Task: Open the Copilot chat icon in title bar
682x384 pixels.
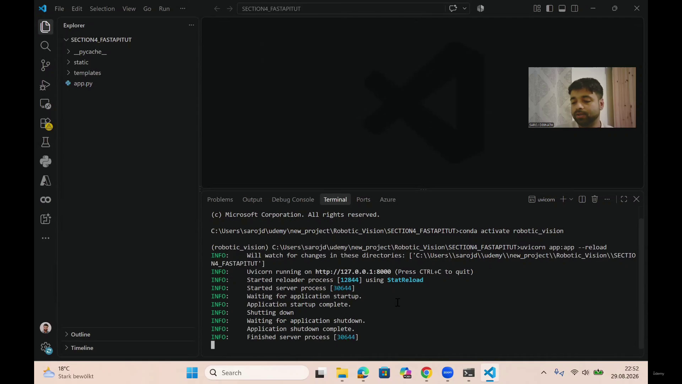Action: pyautogui.click(x=453, y=9)
